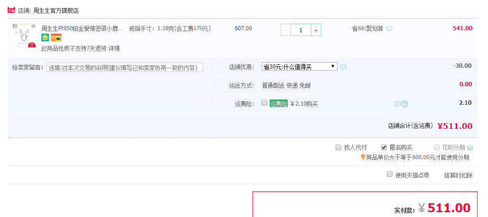The width and height of the screenshot is (488, 217).
Task: Click the store total ¥511.00
Action: 455,126
